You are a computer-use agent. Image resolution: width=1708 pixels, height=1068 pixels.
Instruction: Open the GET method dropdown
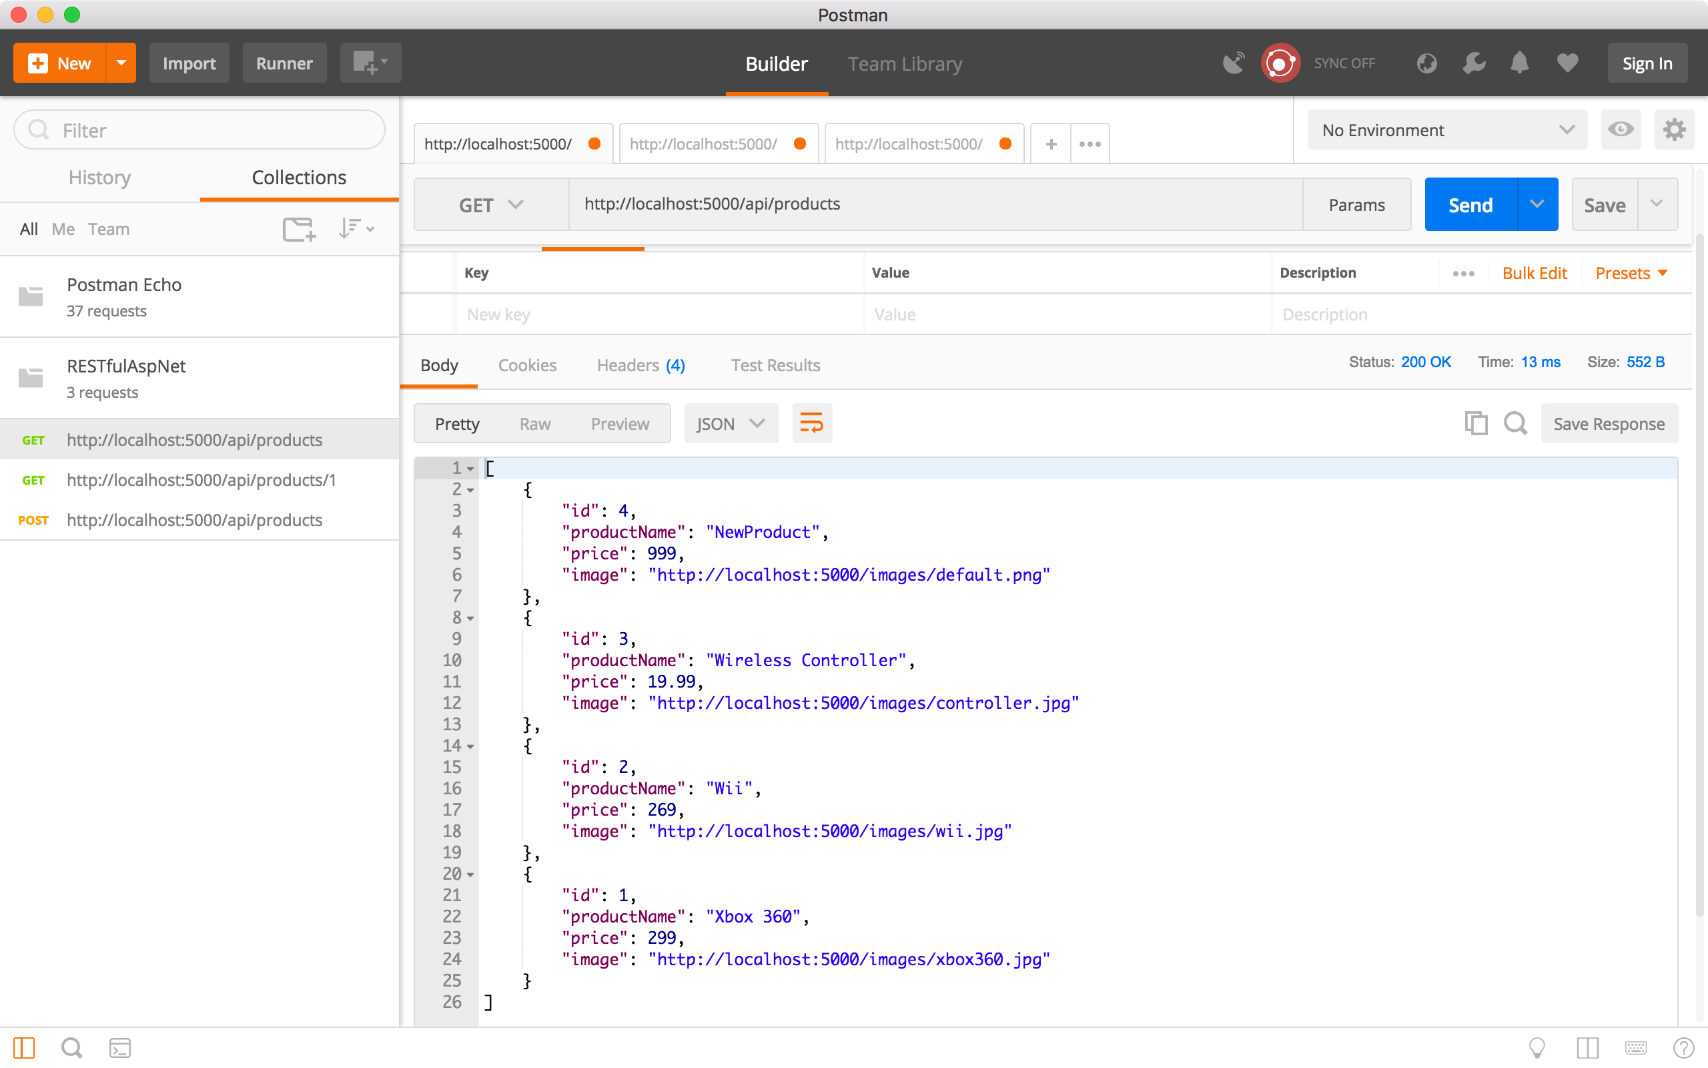(x=491, y=205)
